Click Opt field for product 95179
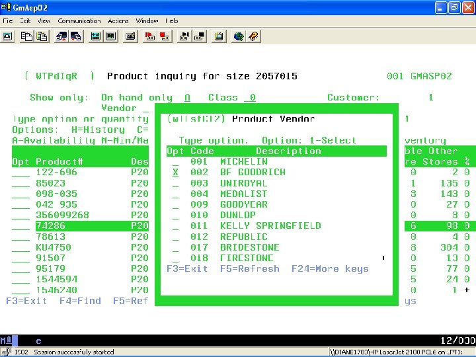Viewport: 476px width, 357px height. point(20,268)
